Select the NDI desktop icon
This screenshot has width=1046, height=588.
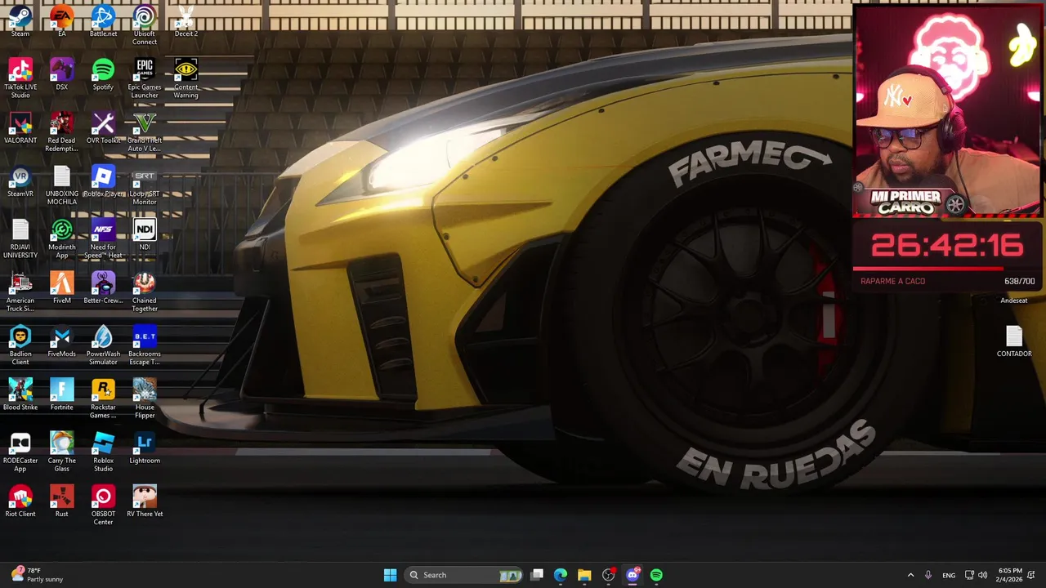click(145, 235)
